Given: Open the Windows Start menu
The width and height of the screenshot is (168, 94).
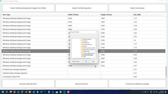Looking at the screenshot, I should click(3, 92).
